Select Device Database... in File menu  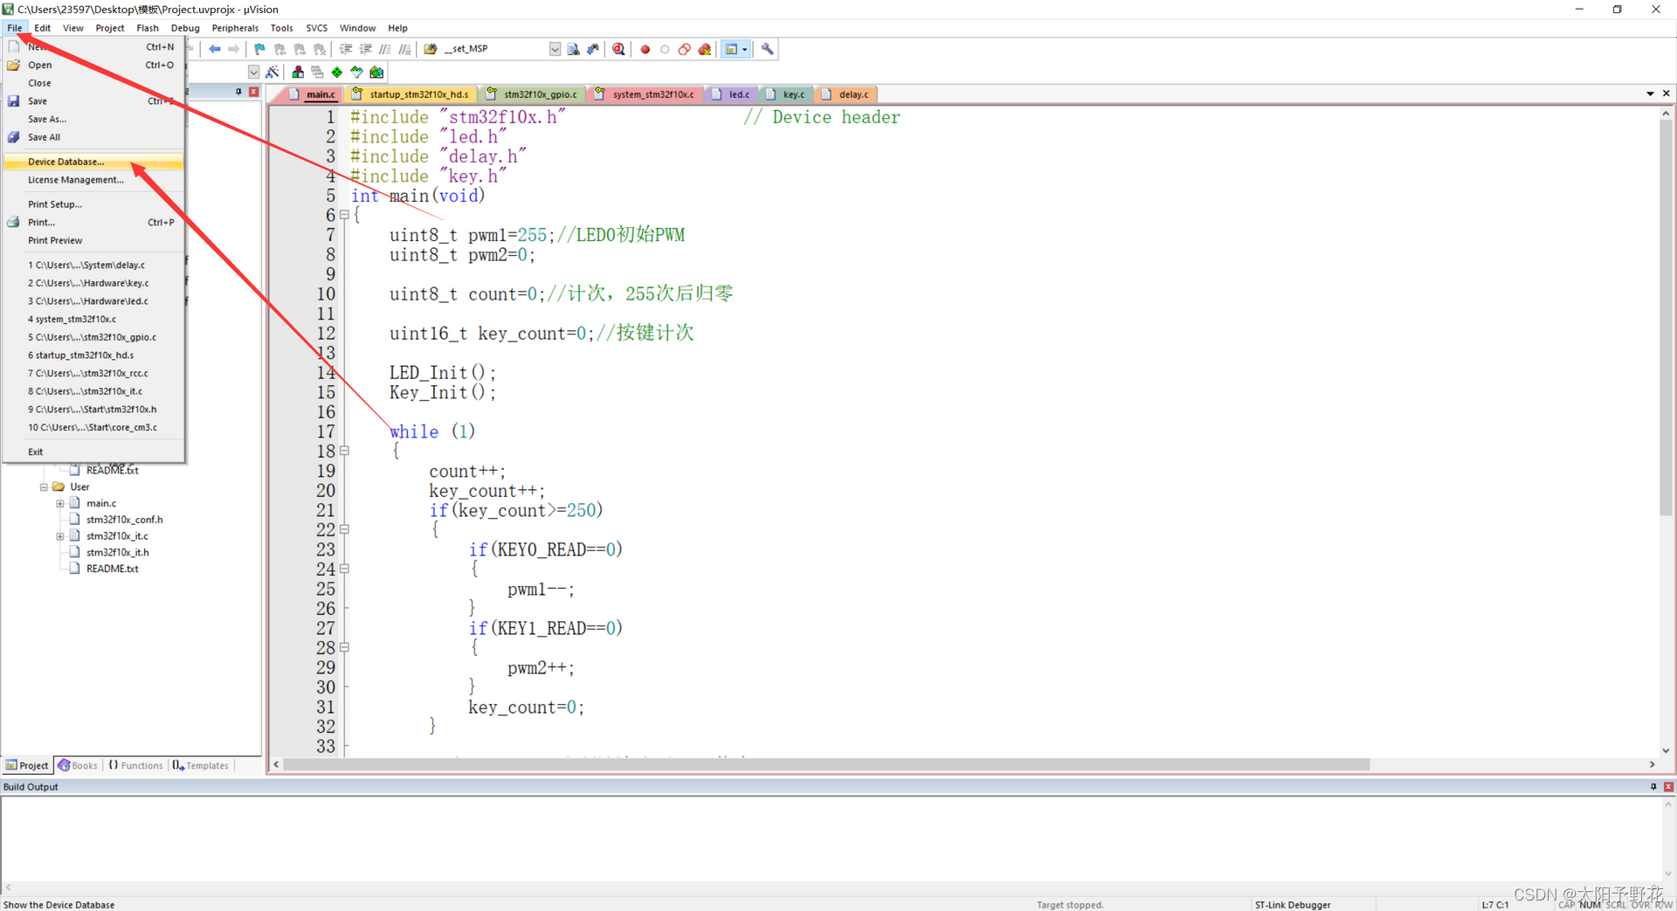coord(93,162)
